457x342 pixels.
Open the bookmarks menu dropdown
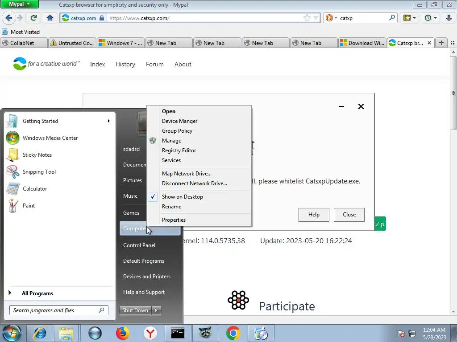[x=409, y=18]
